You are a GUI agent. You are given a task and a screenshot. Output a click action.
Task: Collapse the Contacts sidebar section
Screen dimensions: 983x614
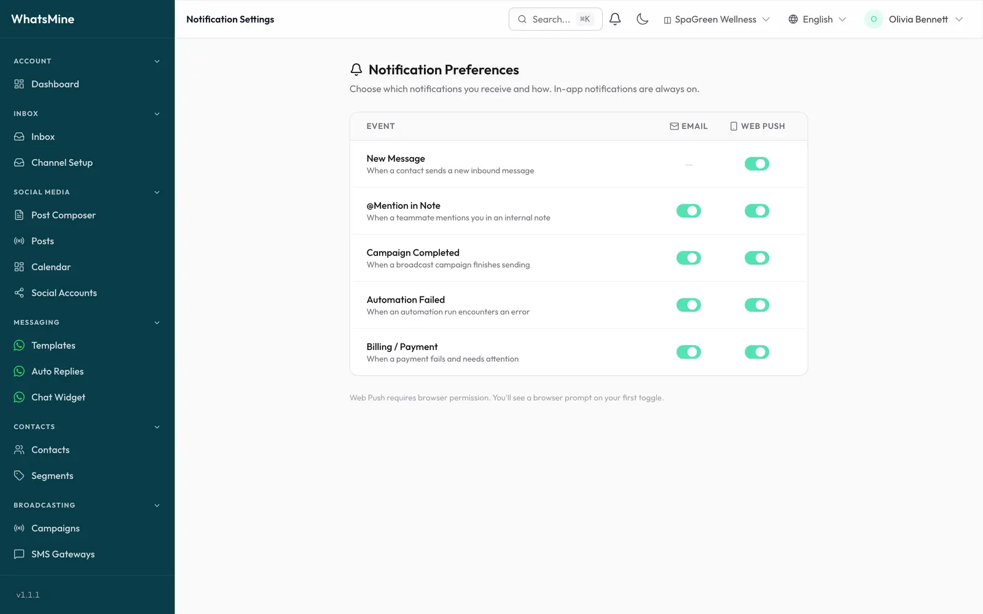click(87, 427)
